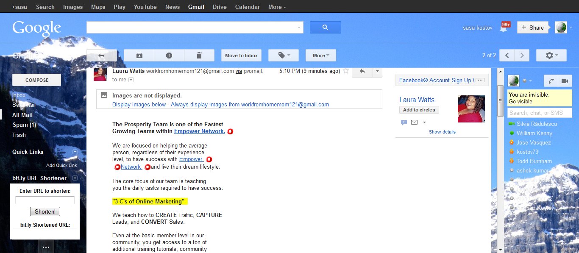Image resolution: width=579 pixels, height=253 pixels.
Task: Open the Empower Network. link in the first paragraph
Action: coord(200,131)
